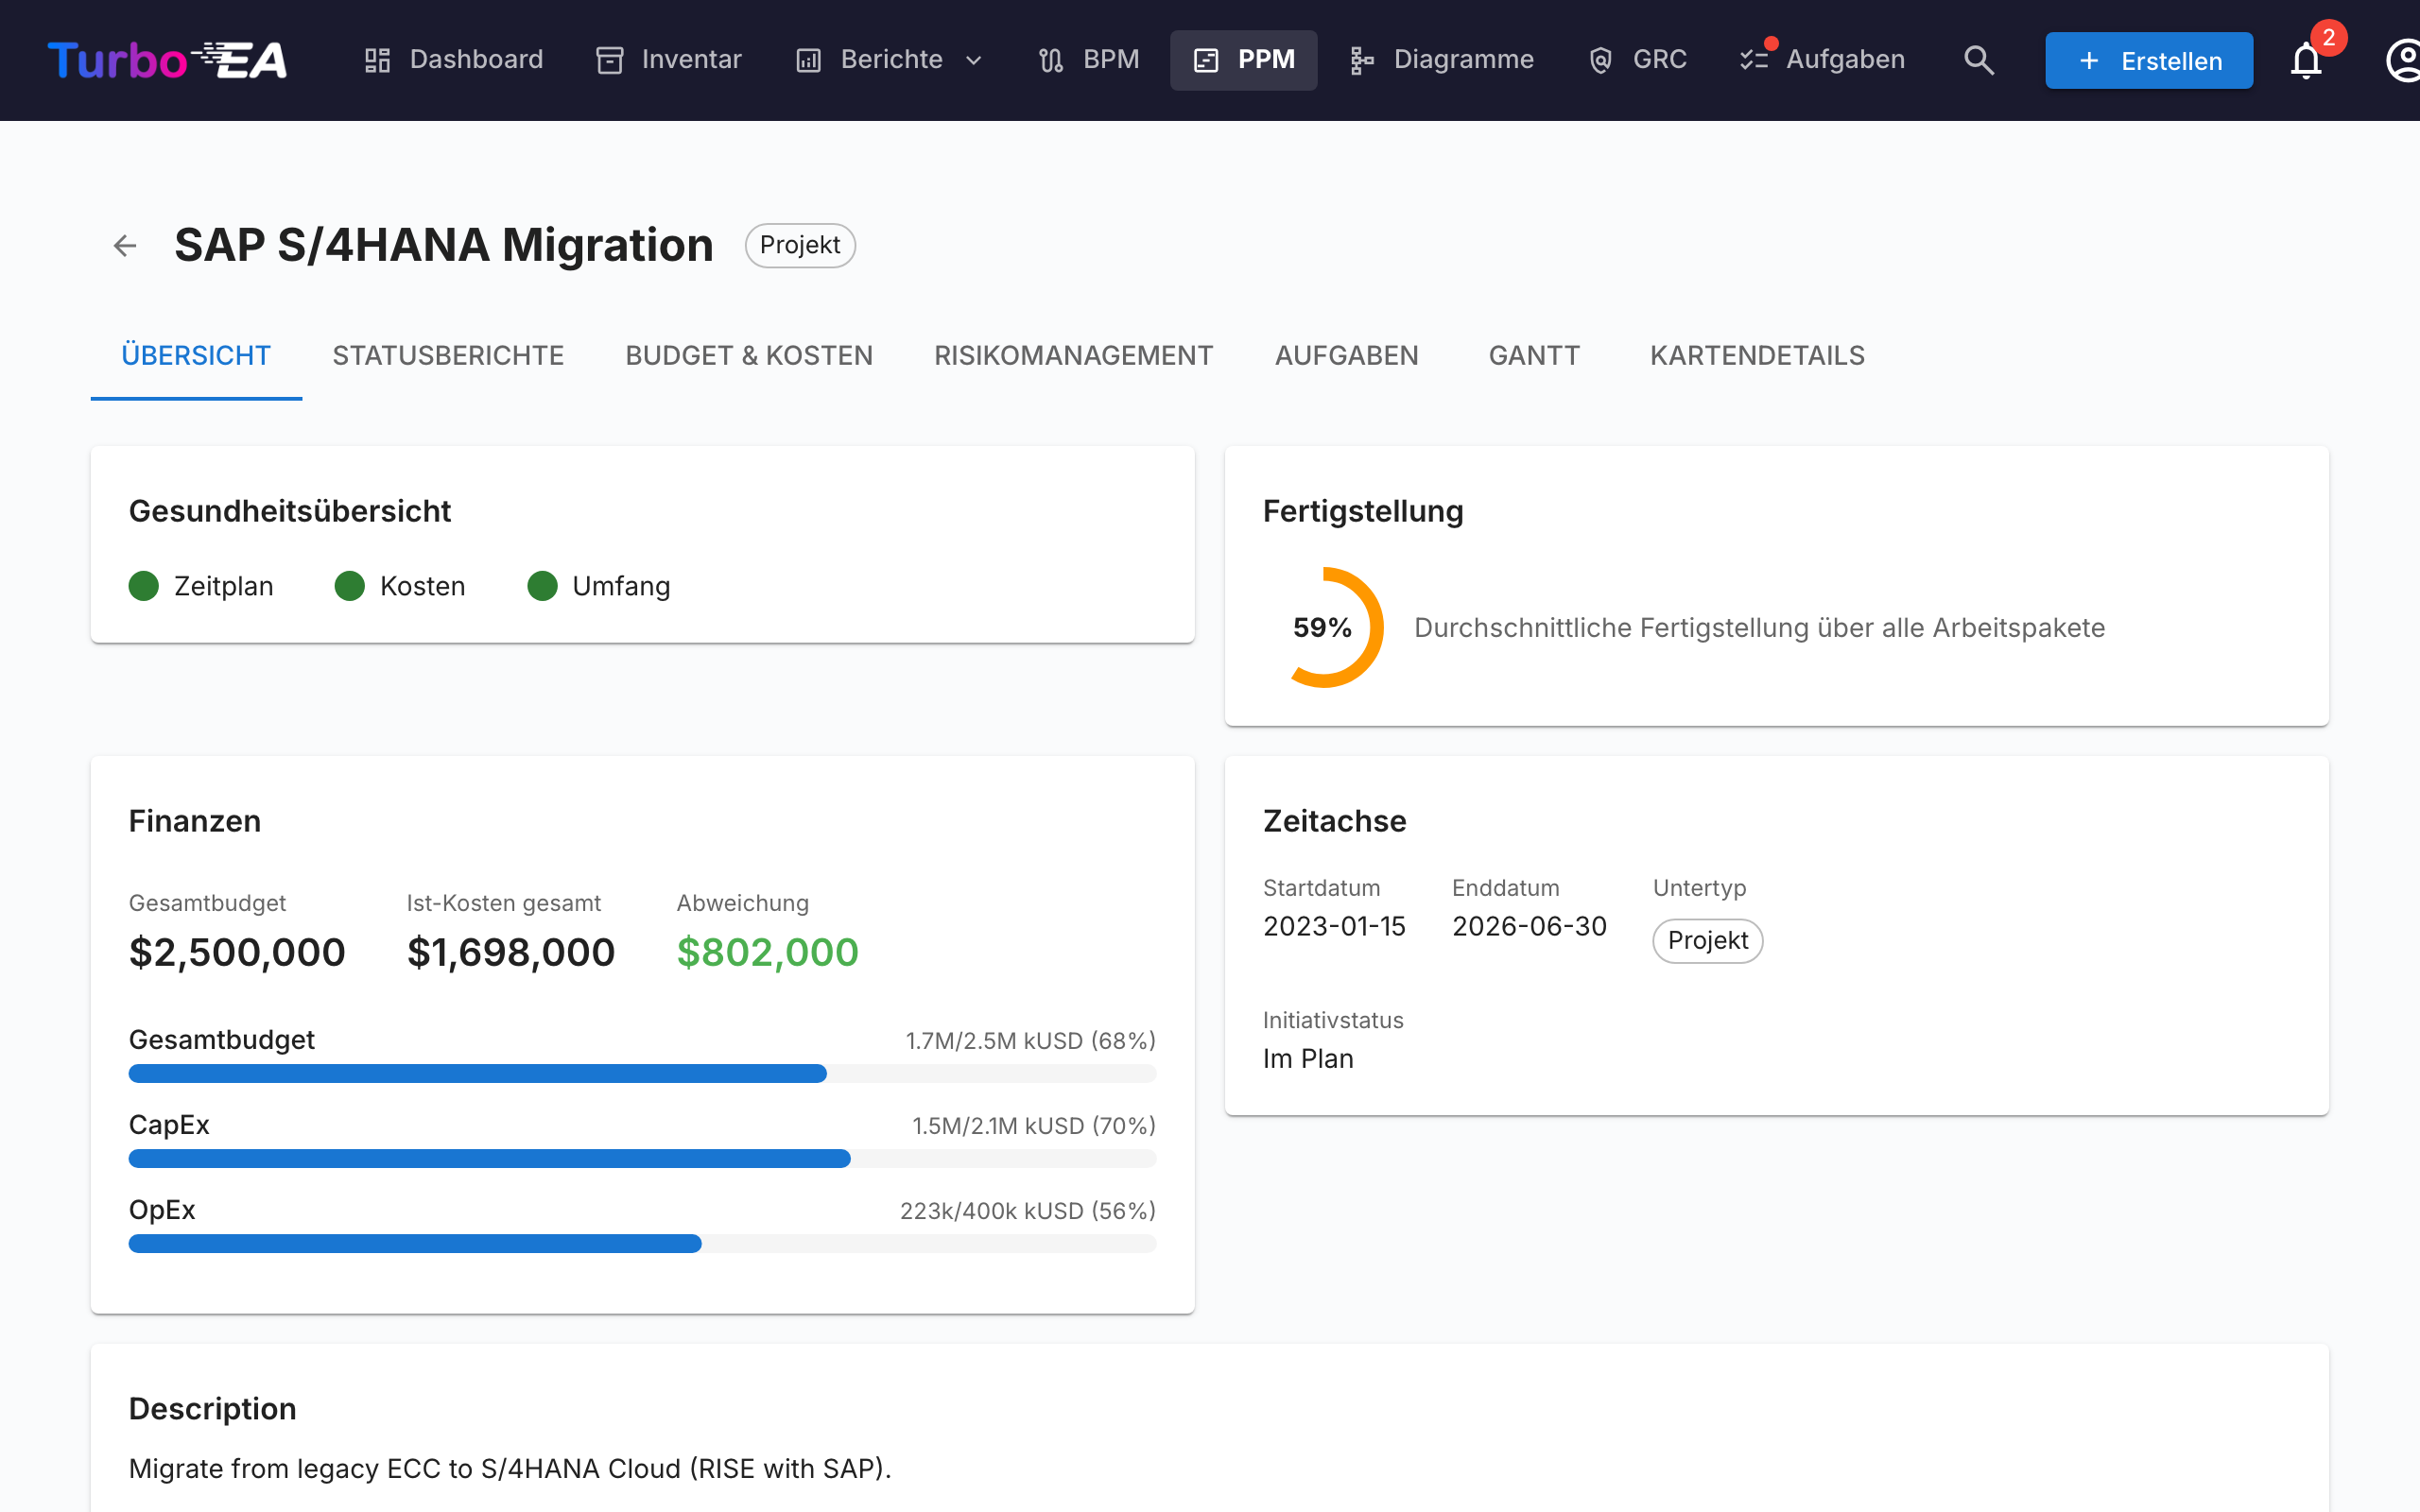Viewport: 2420px width, 1512px height.
Task: Click the Erstellen button
Action: point(2149,61)
